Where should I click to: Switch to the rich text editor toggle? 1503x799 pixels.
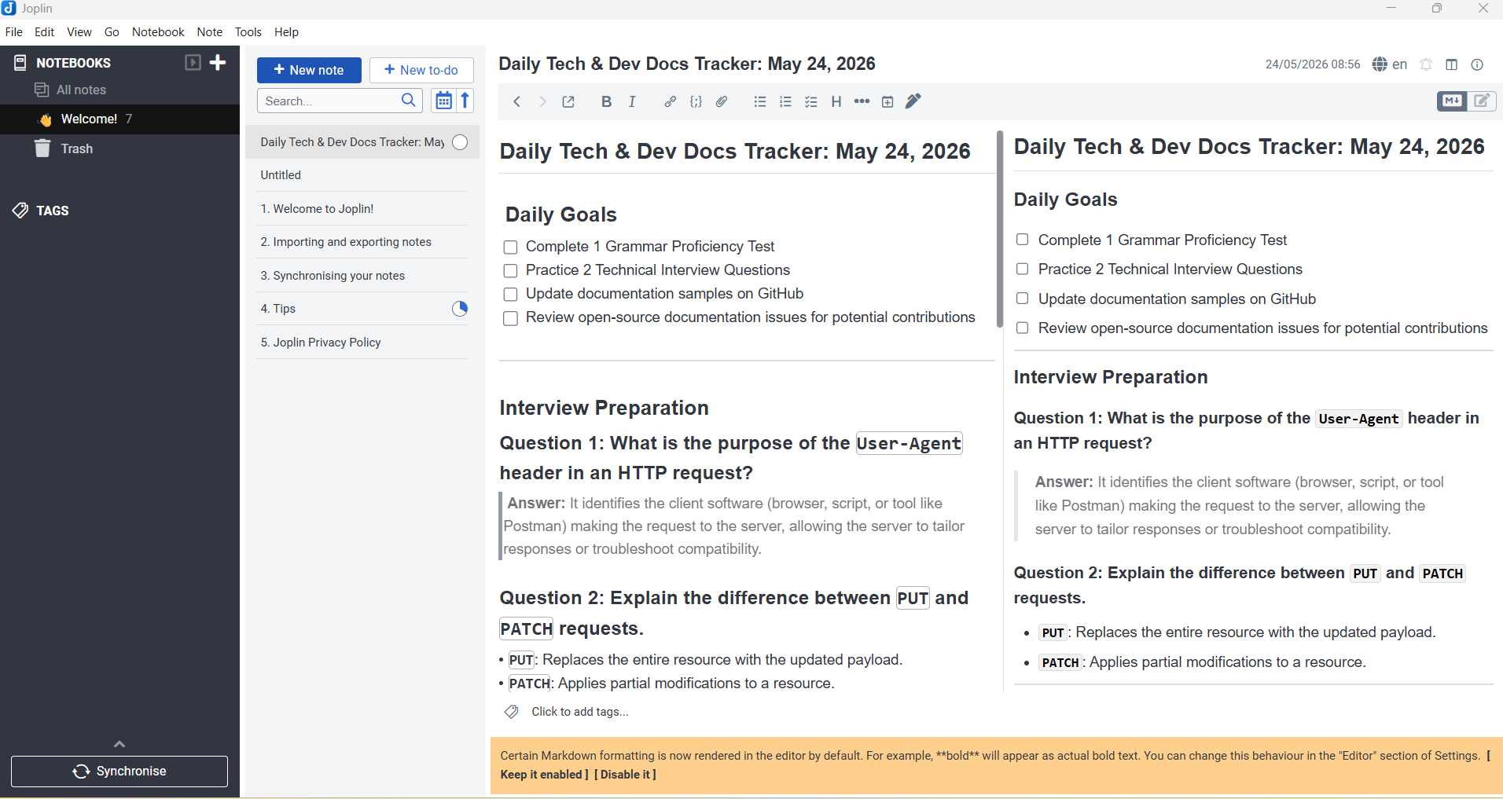pyautogui.click(x=1483, y=101)
